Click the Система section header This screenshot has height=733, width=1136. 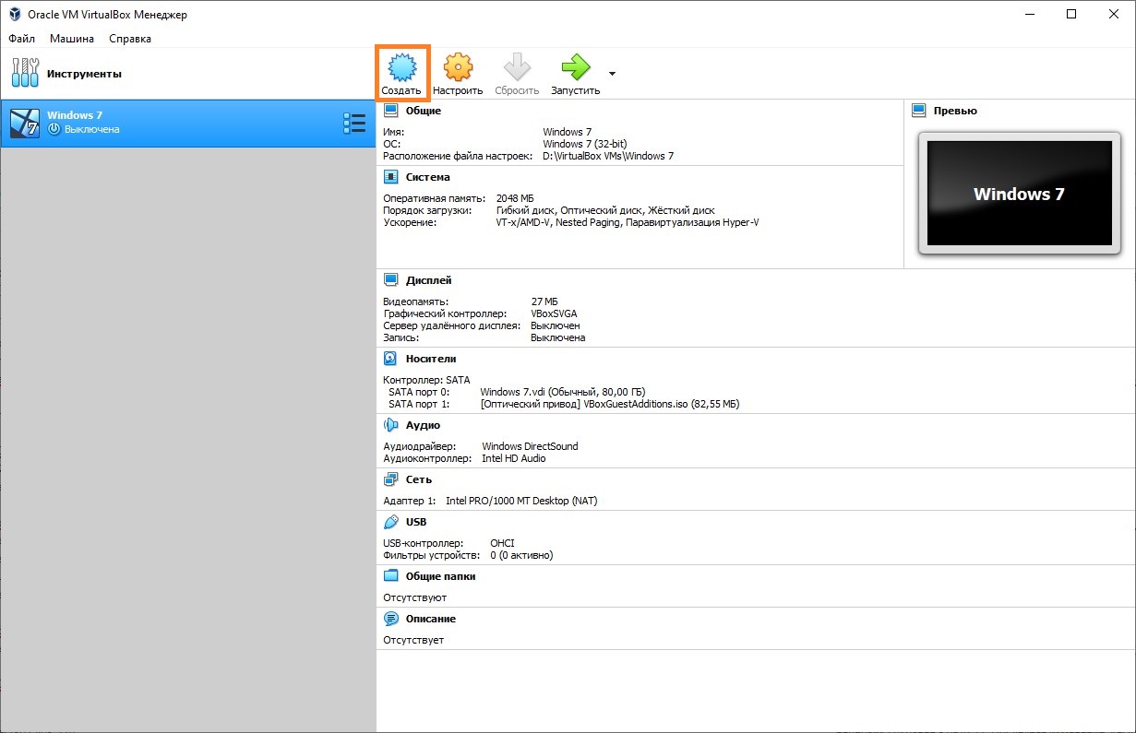coord(427,177)
